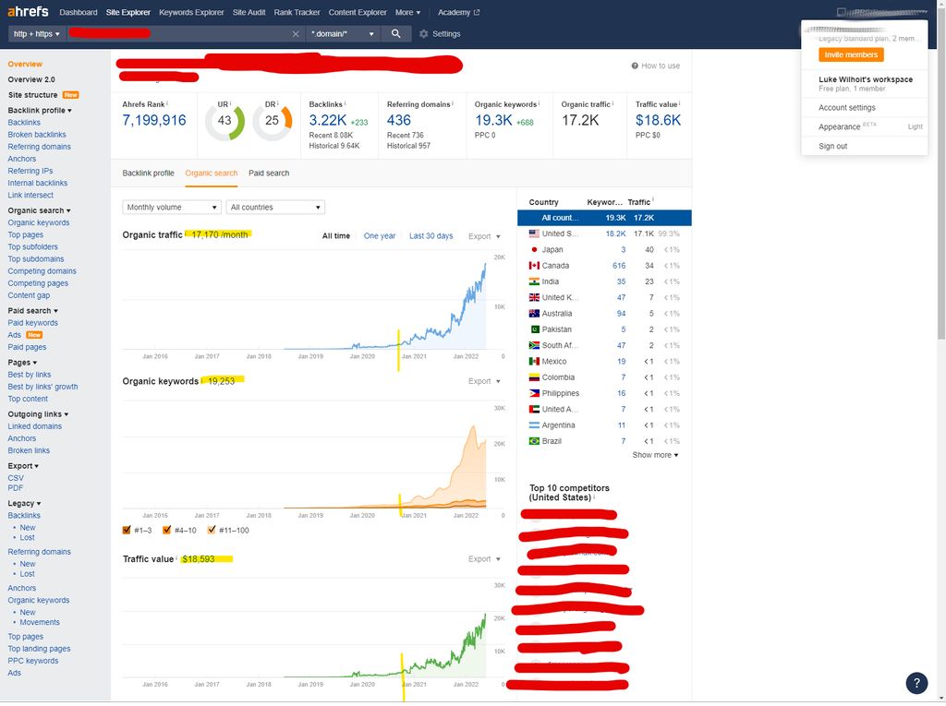Screen dimensions: 946x706
Task: Uncheck the #4–10 positions checkbox
Action: (x=166, y=531)
